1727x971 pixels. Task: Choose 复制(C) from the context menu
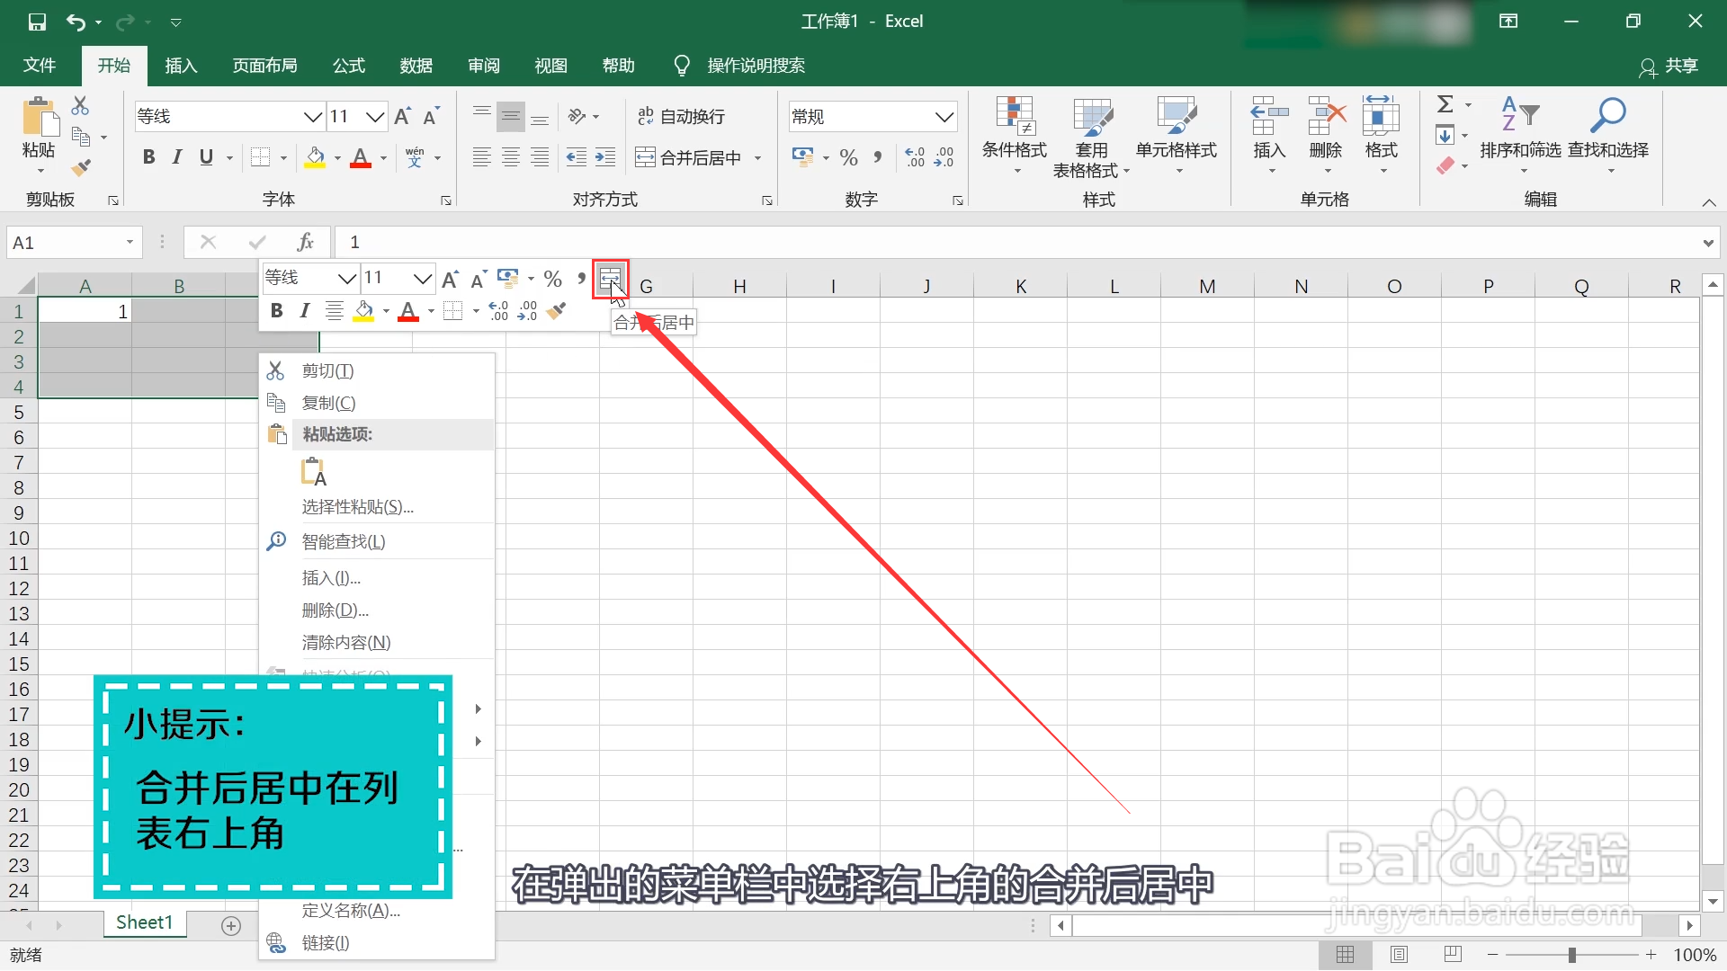click(x=326, y=402)
